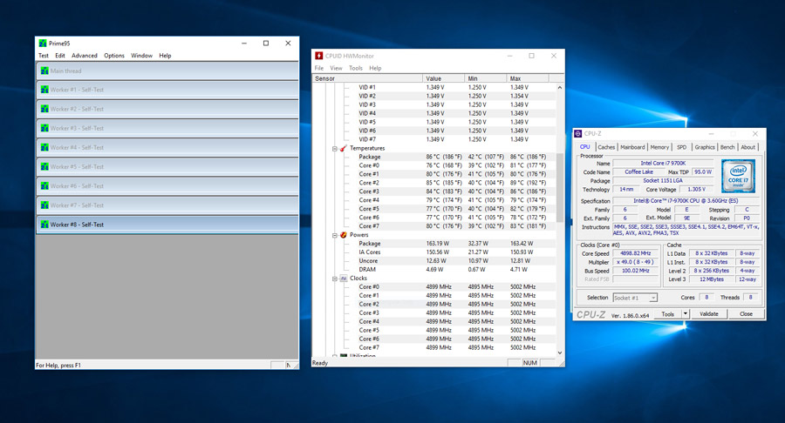This screenshot has width=785, height=423.
Task: Click the Validate button
Action: pos(708,313)
